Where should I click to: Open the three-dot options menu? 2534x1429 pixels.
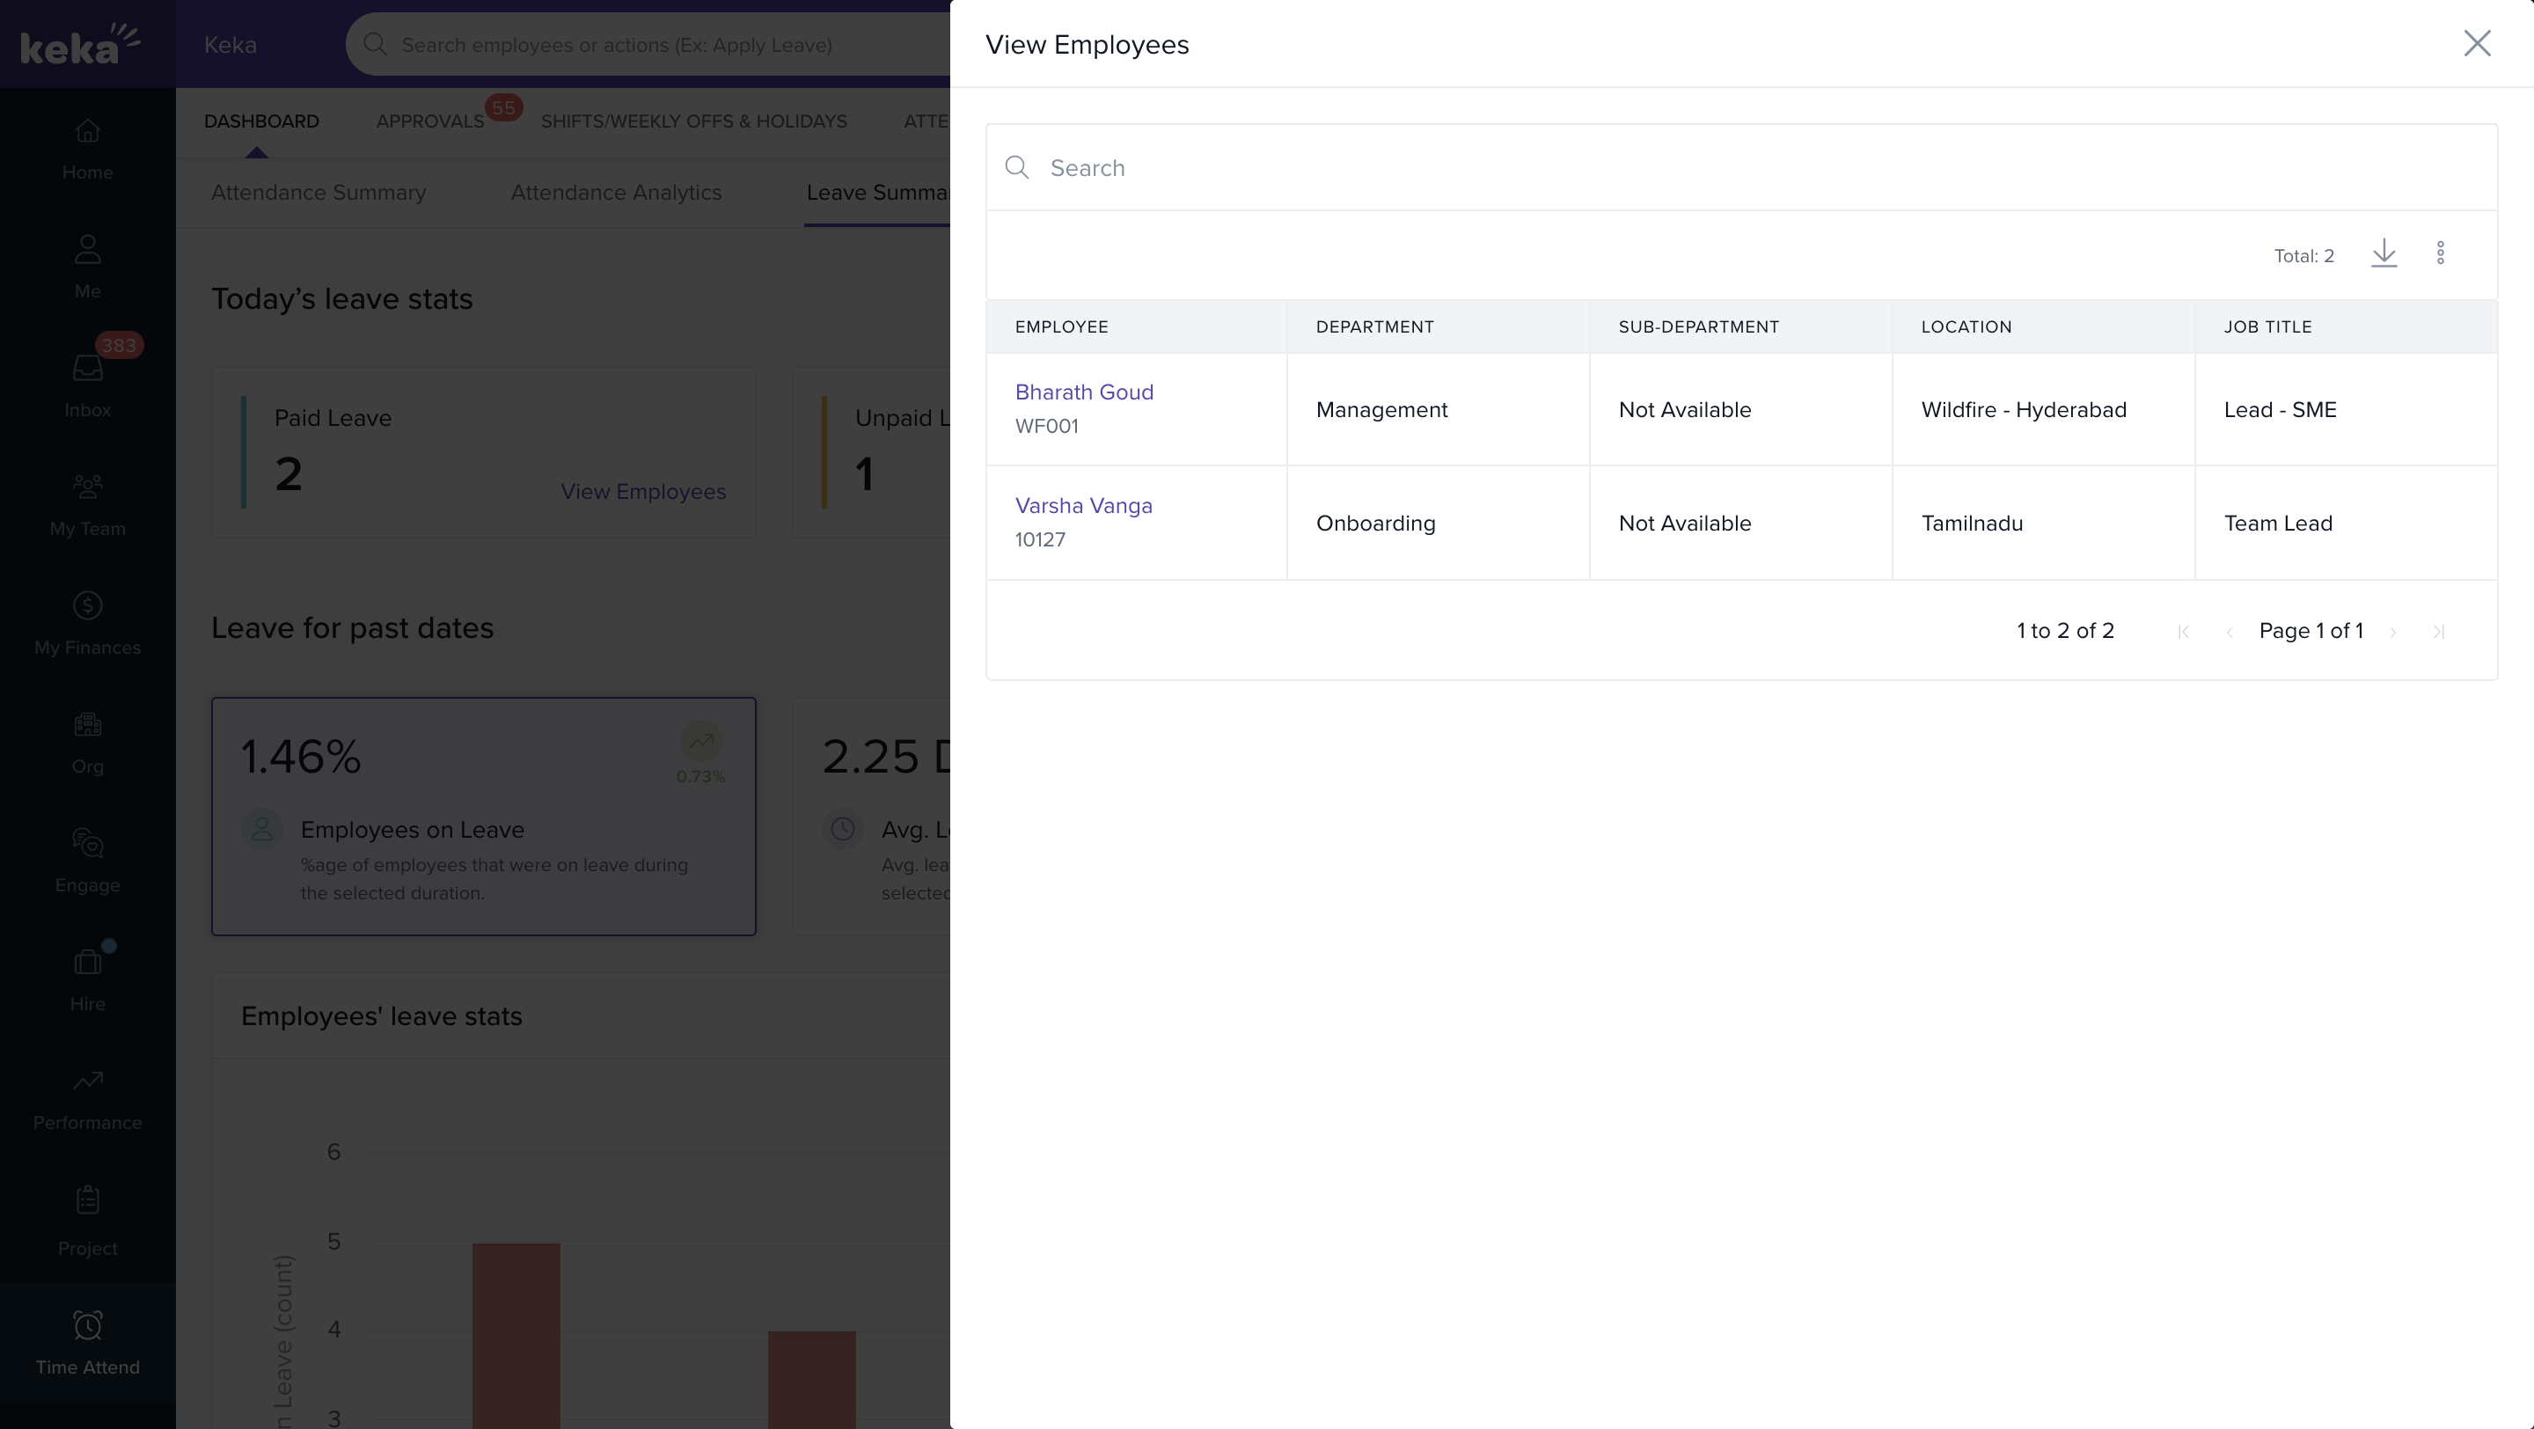pyautogui.click(x=2441, y=253)
